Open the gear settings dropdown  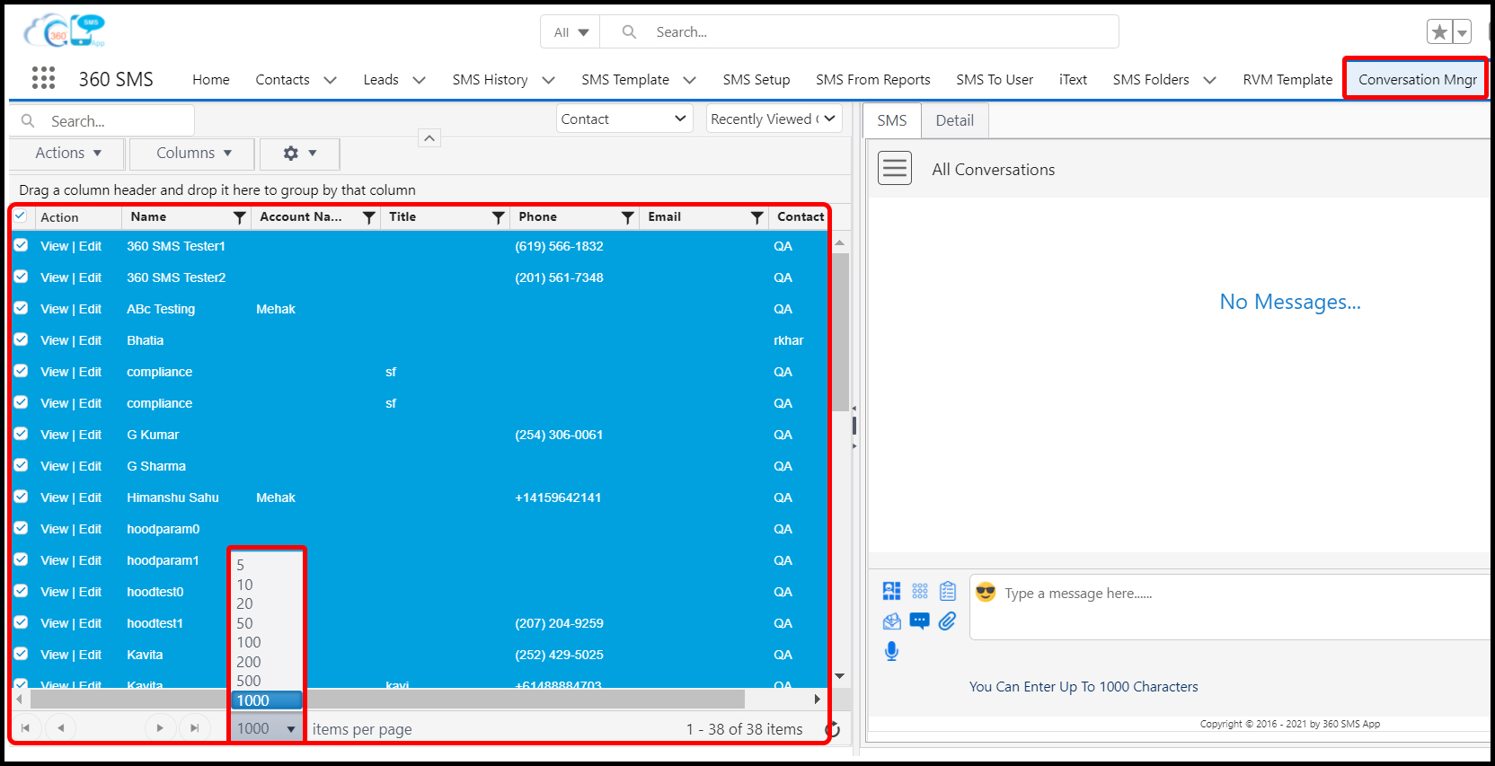click(300, 154)
